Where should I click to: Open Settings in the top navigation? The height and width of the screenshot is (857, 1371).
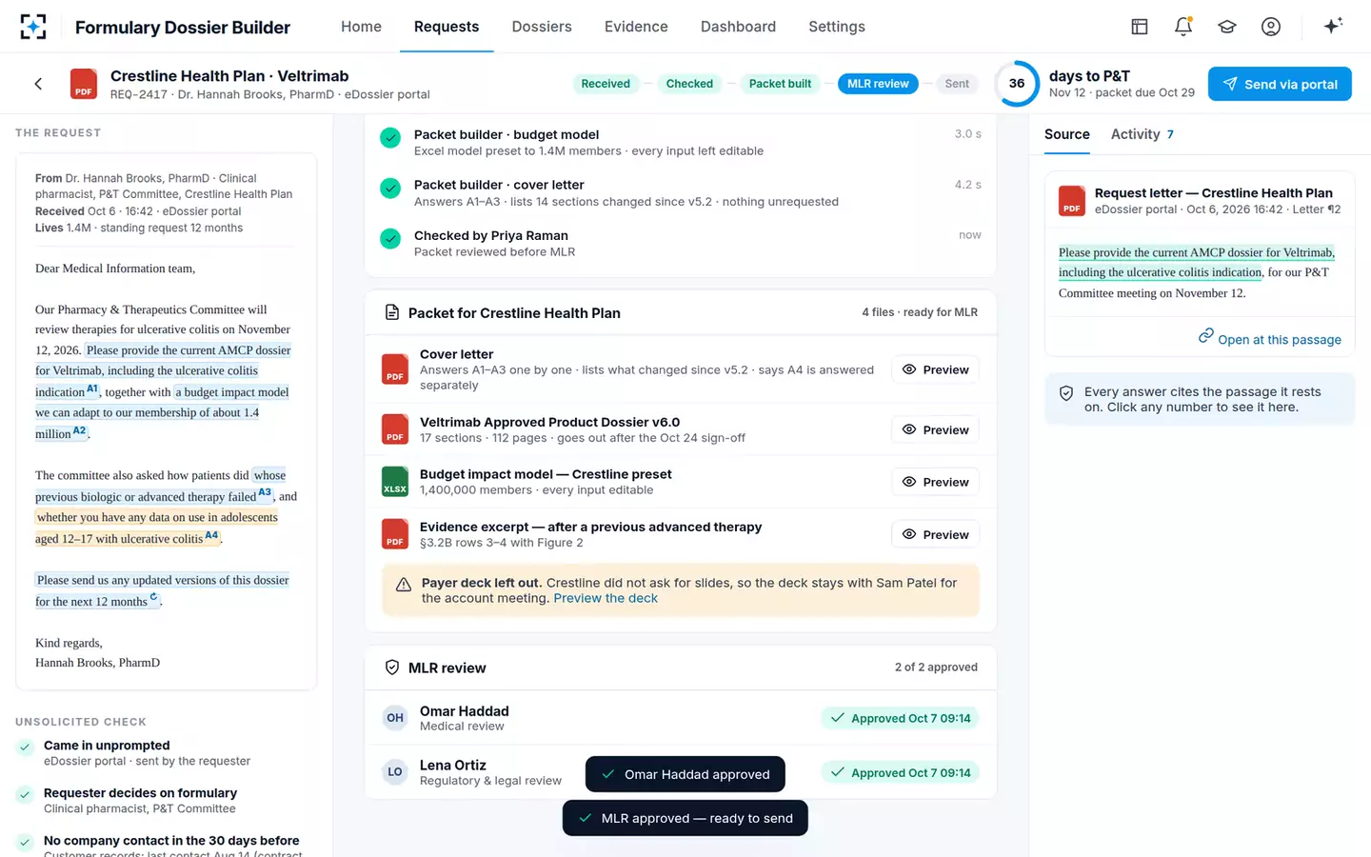[x=837, y=27]
